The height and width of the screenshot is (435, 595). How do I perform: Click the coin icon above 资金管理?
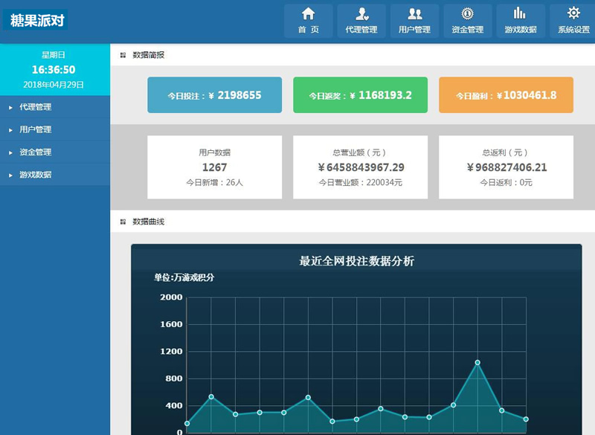point(468,13)
